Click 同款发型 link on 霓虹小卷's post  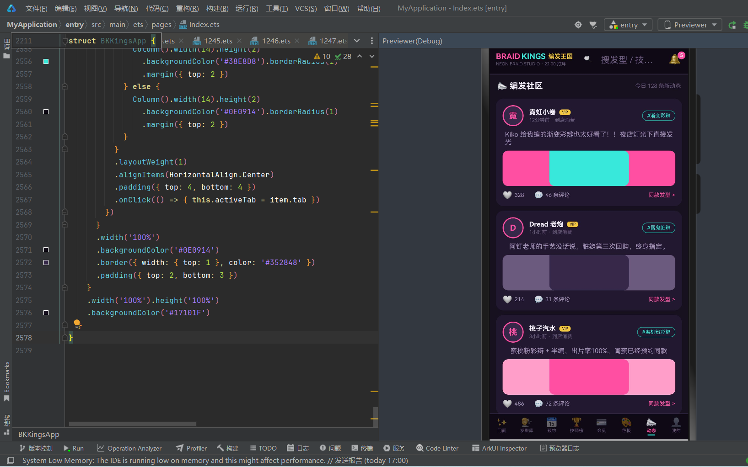click(662, 195)
